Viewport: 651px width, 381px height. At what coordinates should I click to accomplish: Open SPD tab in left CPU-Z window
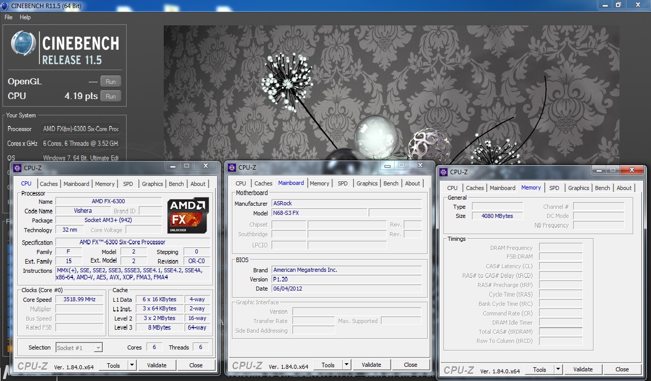[x=128, y=184]
